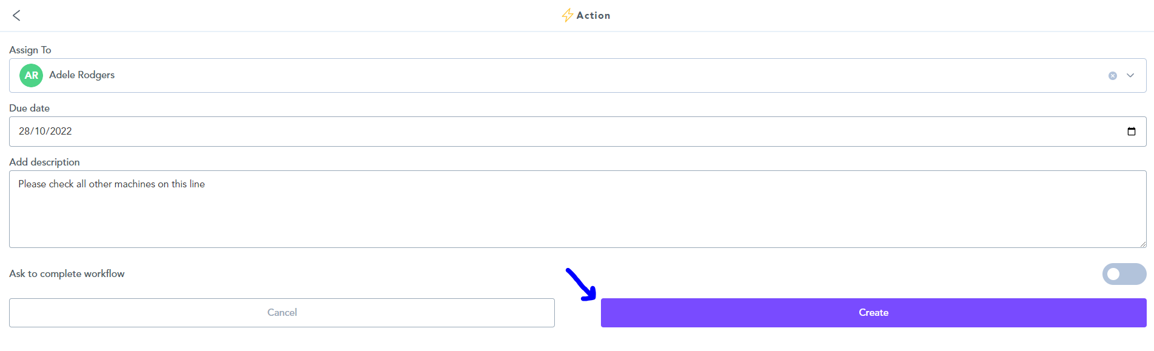Clear the selected assignee Adele Rodgers
The image size is (1154, 351).
(x=1112, y=76)
